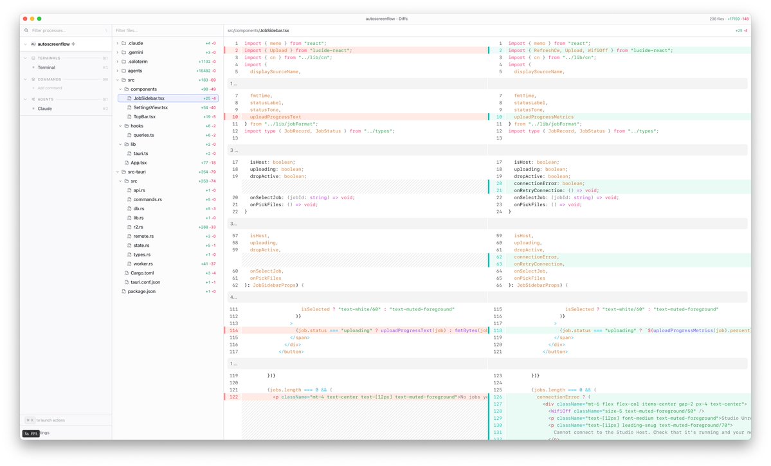Viewport: 771px width, 466px height.
Task: Click the ⌘K launch actions hint
Action: 45,420
